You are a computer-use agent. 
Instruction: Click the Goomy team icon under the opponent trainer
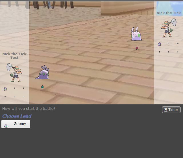(x=160, y=44)
